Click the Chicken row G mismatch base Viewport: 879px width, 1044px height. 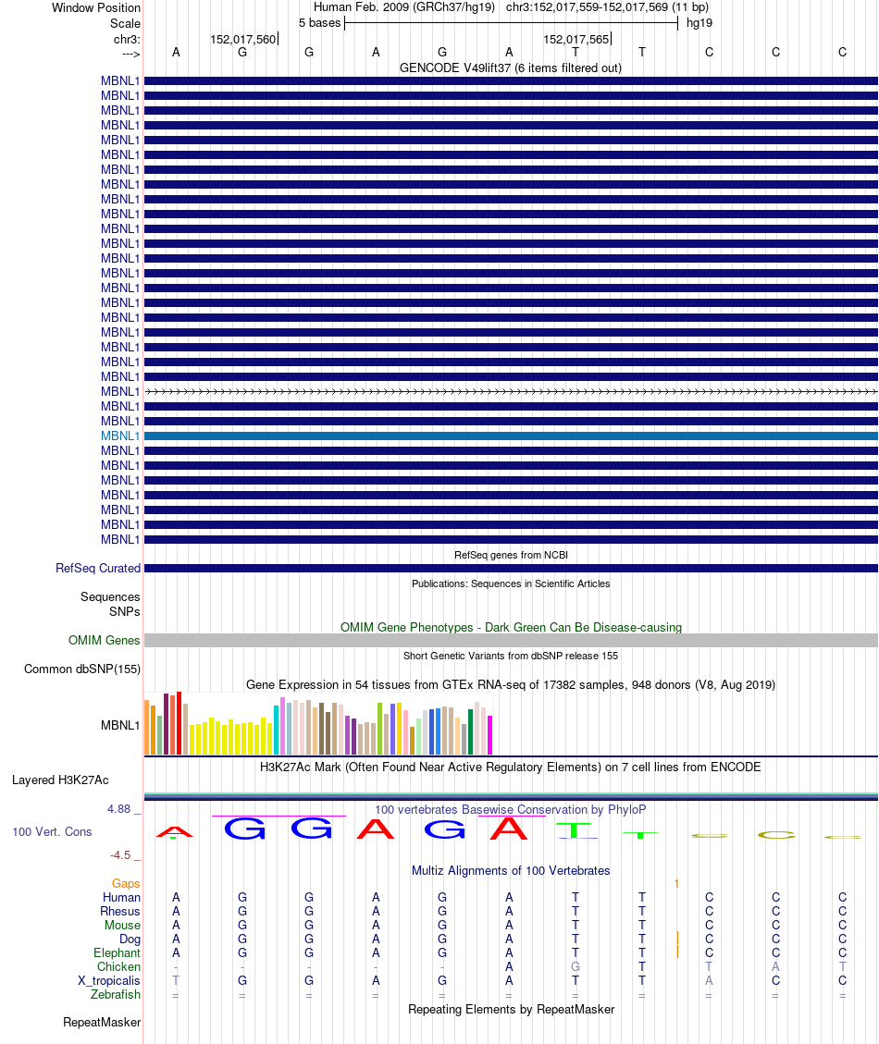576,966
